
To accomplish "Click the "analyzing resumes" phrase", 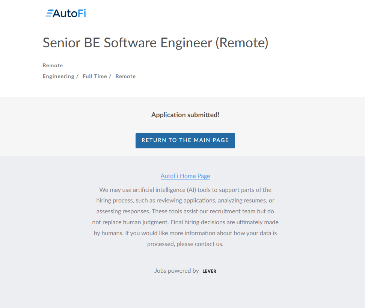I will (x=243, y=201).
